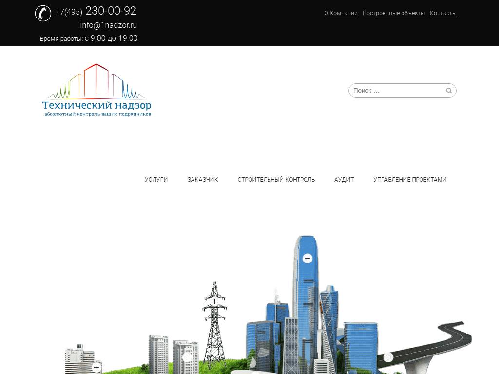Click plus marker on white apartment towers
The image size is (499, 374).
point(187,357)
